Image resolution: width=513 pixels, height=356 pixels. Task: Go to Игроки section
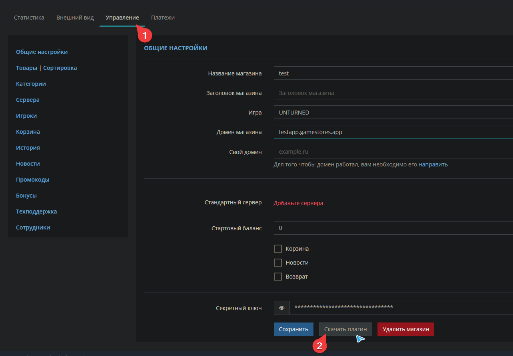[26, 116]
